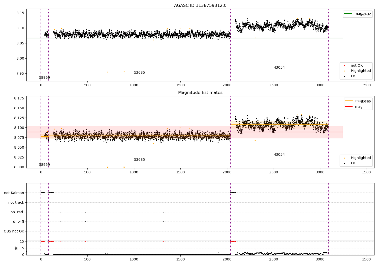
Task: Click y-tick '8.175' on Magnitude Estimates plot
Action: (19, 98)
